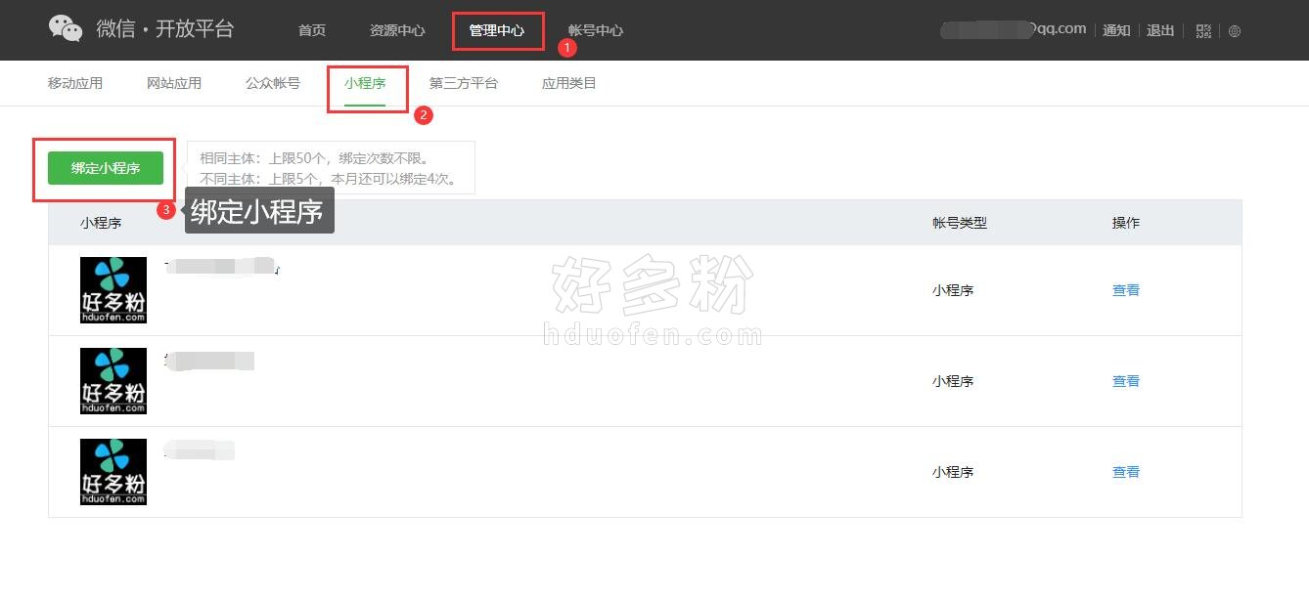
Task: Switch to the 第三方平台 tab
Action: click(x=464, y=83)
